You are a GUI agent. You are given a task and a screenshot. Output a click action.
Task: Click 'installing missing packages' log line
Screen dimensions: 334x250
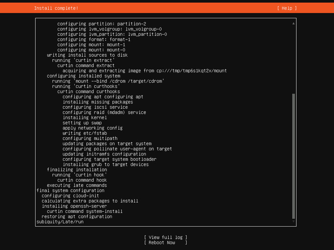tap(98, 102)
